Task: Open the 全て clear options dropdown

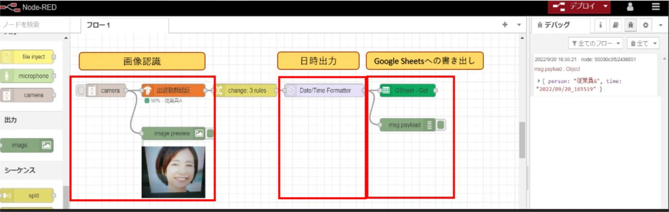Action: click(x=655, y=43)
